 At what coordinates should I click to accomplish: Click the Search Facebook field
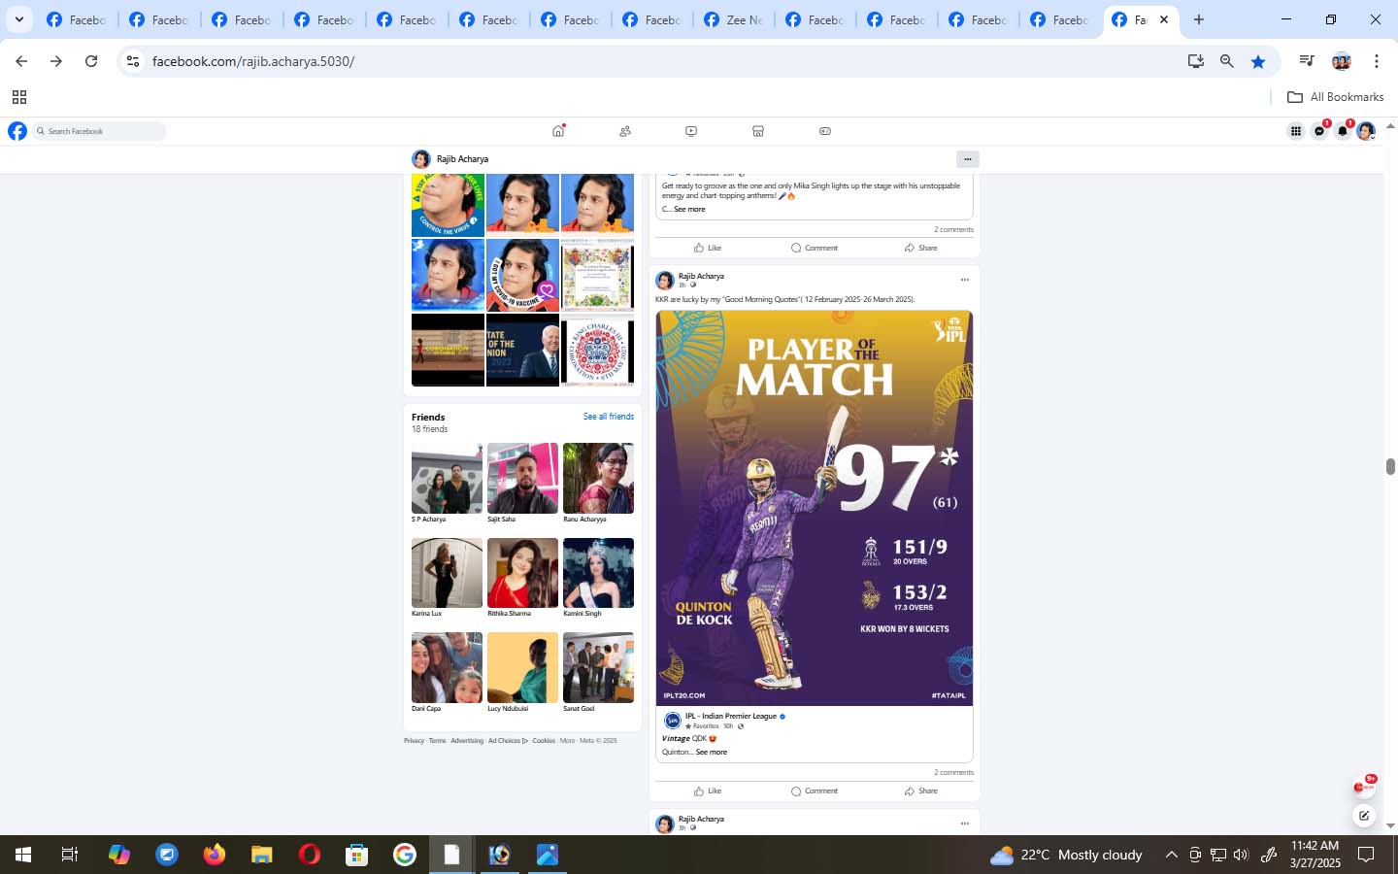[99, 131]
